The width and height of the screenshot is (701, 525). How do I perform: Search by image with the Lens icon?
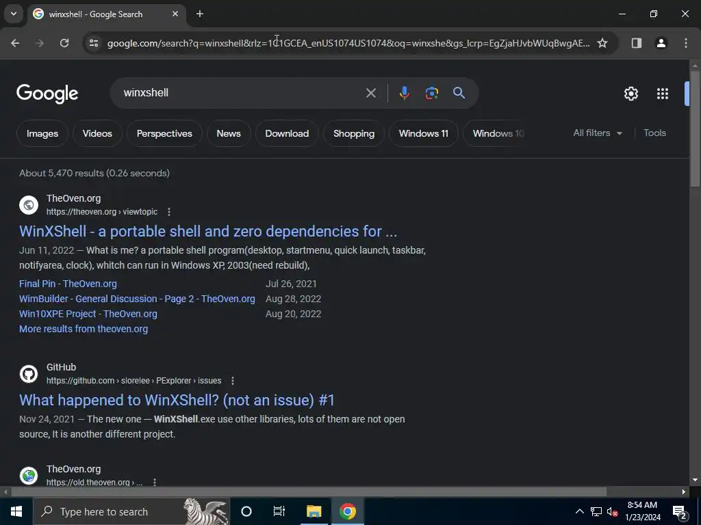(x=431, y=93)
